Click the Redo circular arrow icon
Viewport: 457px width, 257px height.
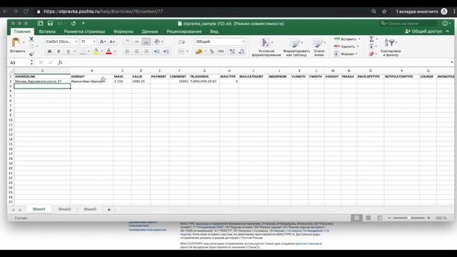73,24
